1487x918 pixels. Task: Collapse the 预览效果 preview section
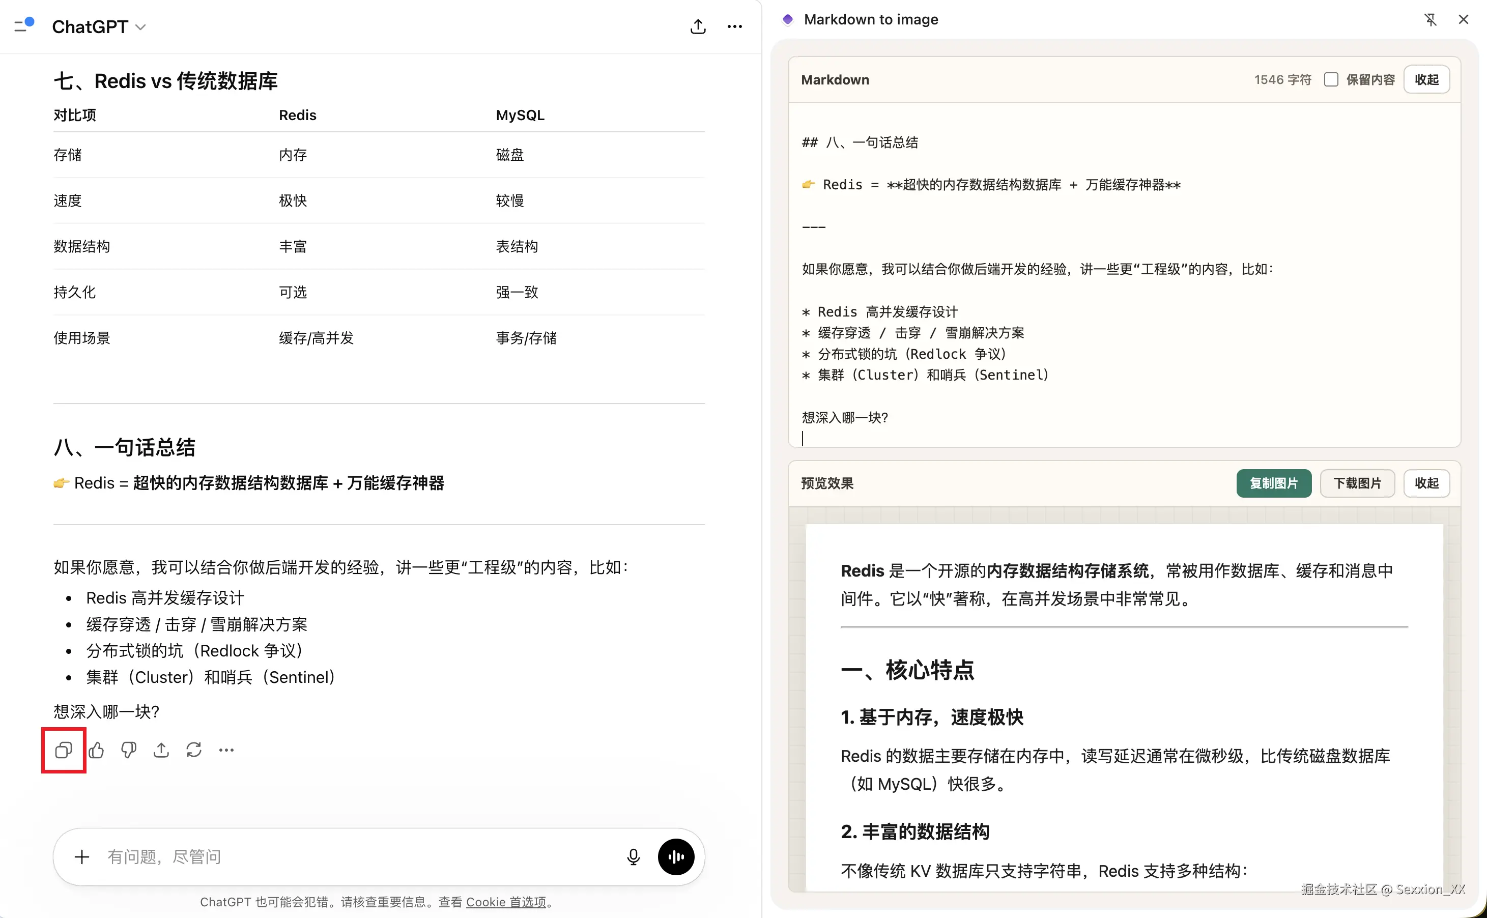pyautogui.click(x=1426, y=483)
